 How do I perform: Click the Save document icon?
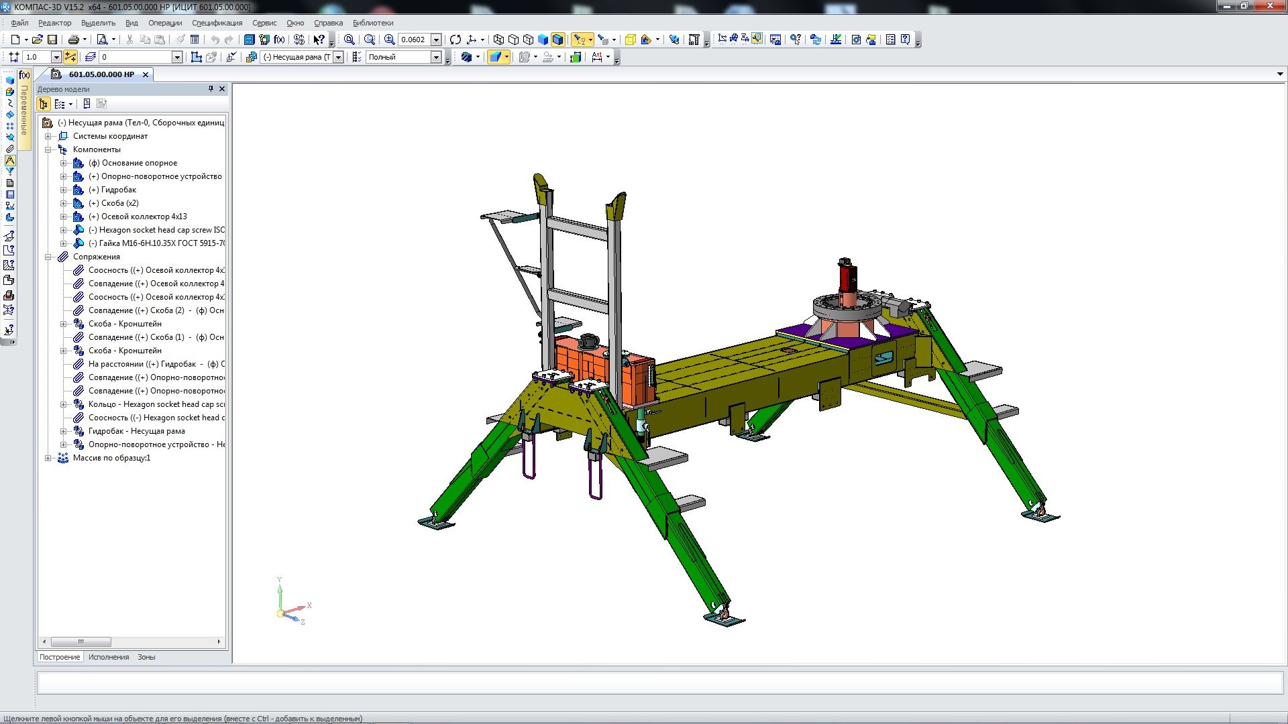point(52,40)
